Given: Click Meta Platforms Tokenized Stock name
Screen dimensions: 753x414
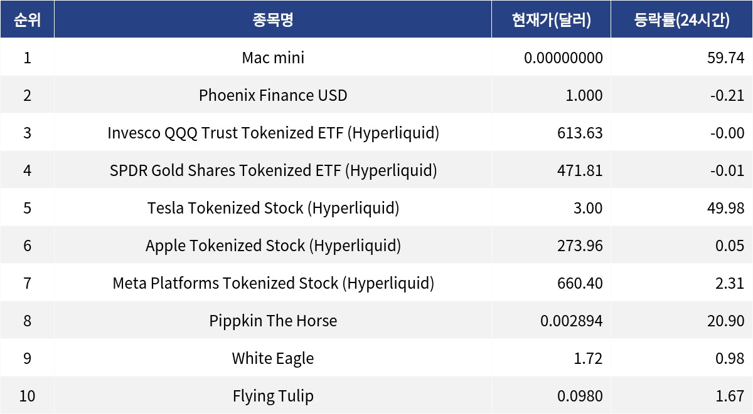Looking at the screenshot, I should coord(273,283).
